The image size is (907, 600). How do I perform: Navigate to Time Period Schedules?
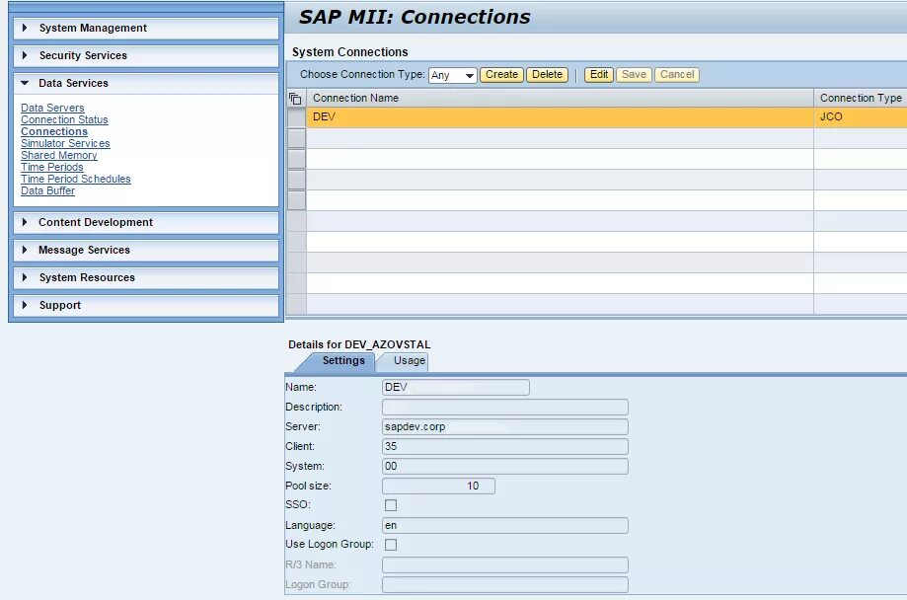point(76,179)
